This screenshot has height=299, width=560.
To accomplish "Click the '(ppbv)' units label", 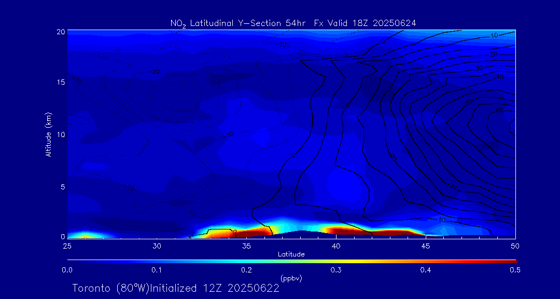I will [x=291, y=278].
